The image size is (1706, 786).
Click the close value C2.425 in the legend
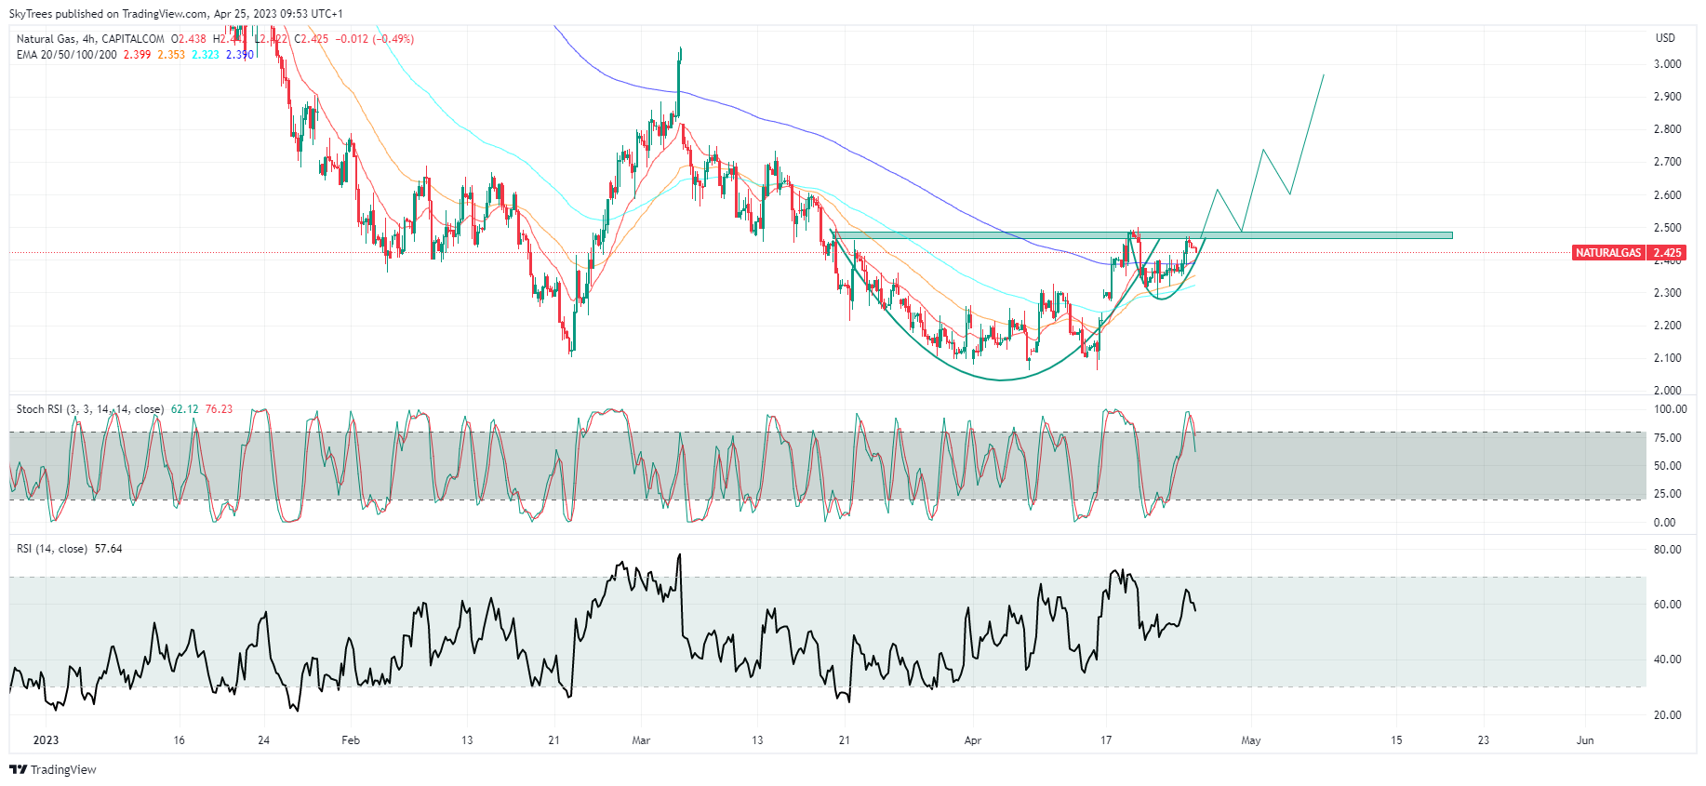click(312, 39)
